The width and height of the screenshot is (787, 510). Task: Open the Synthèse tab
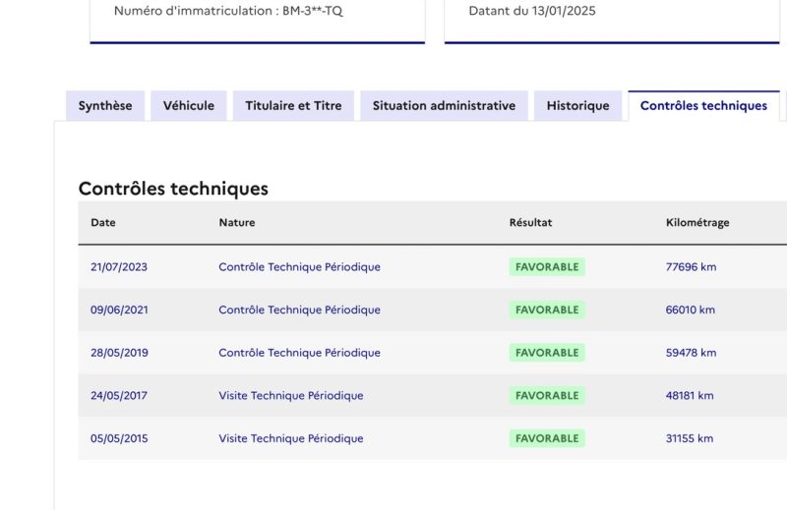tap(105, 106)
